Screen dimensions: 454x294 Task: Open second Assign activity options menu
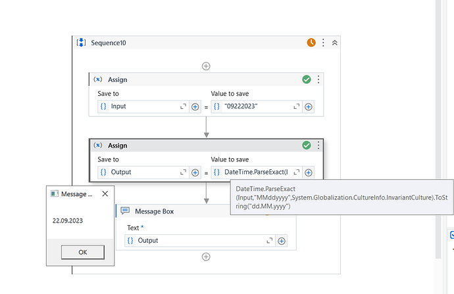[318, 145]
